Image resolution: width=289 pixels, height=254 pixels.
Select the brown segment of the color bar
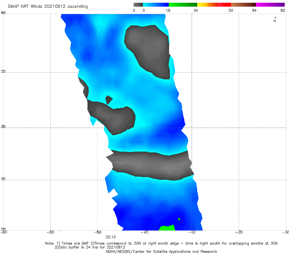point(243,5)
